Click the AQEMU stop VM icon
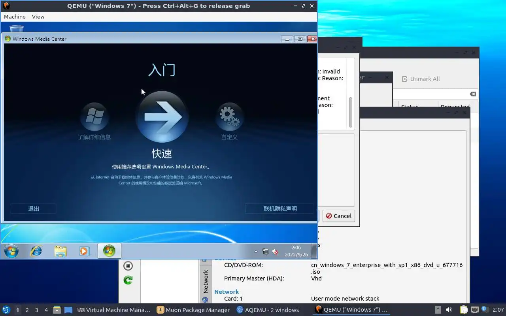The width and height of the screenshot is (506, 316). [x=128, y=265]
